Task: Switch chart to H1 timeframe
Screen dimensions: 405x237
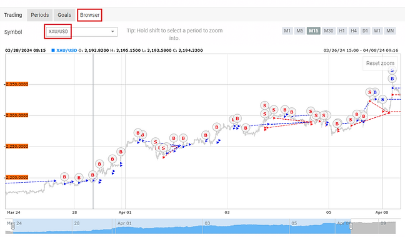Action: click(x=342, y=31)
